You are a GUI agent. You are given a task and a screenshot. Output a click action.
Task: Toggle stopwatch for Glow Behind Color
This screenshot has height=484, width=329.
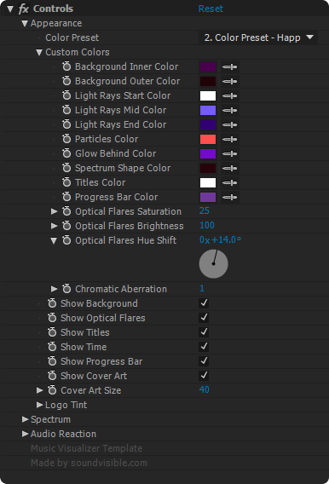66,153
